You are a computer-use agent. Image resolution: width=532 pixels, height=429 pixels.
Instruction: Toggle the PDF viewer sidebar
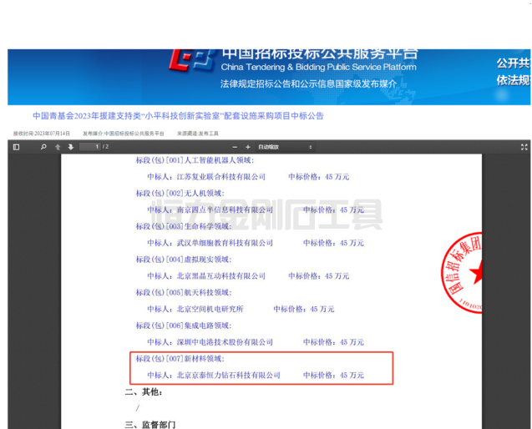click(x=16, y=147)
